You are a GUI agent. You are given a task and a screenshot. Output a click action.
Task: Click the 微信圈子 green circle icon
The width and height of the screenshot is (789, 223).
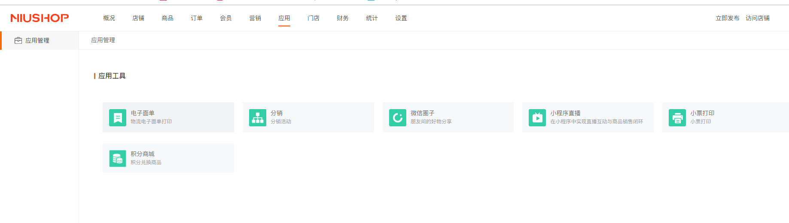pyautogui.click(x=398, y=117)
